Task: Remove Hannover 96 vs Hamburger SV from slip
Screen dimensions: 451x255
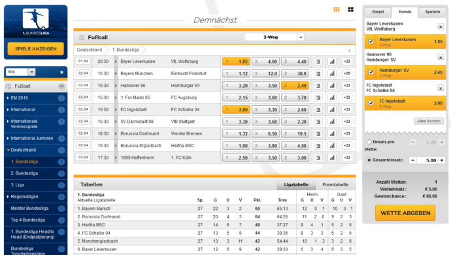Action: click(x=441, y=58)
